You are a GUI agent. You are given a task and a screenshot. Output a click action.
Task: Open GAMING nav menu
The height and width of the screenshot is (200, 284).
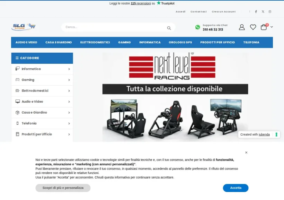tap(124, 42)
